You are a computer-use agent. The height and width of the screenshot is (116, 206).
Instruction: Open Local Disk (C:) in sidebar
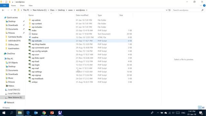coord(14,90)
